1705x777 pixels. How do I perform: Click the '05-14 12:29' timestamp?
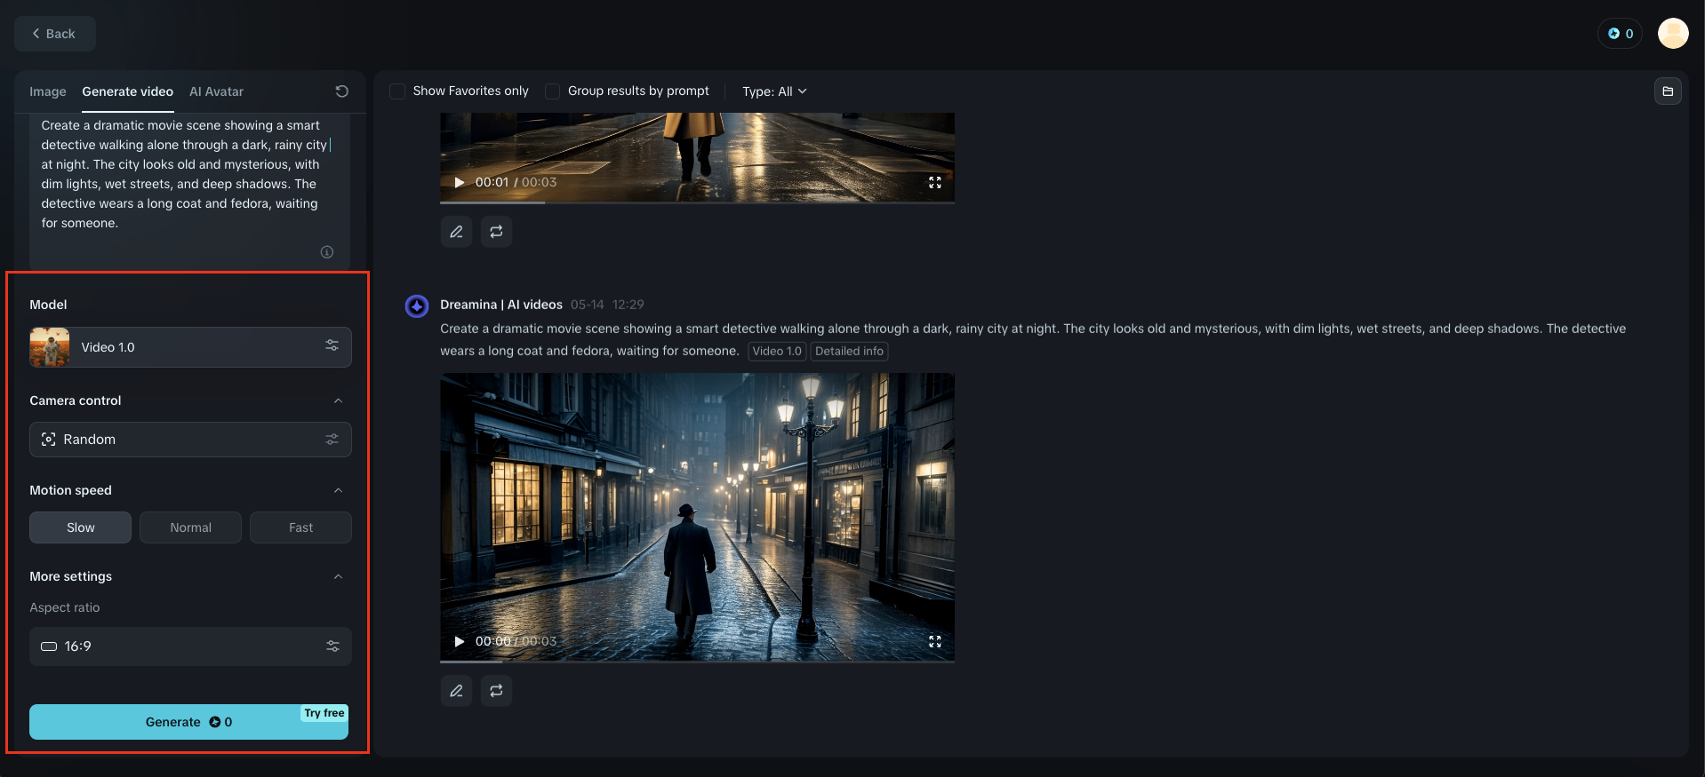607,305
